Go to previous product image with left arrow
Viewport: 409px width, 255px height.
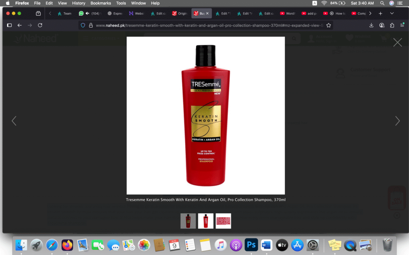[x=14, y=121]
